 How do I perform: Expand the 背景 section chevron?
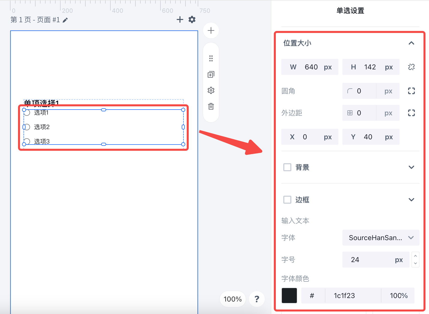point(411,167)
